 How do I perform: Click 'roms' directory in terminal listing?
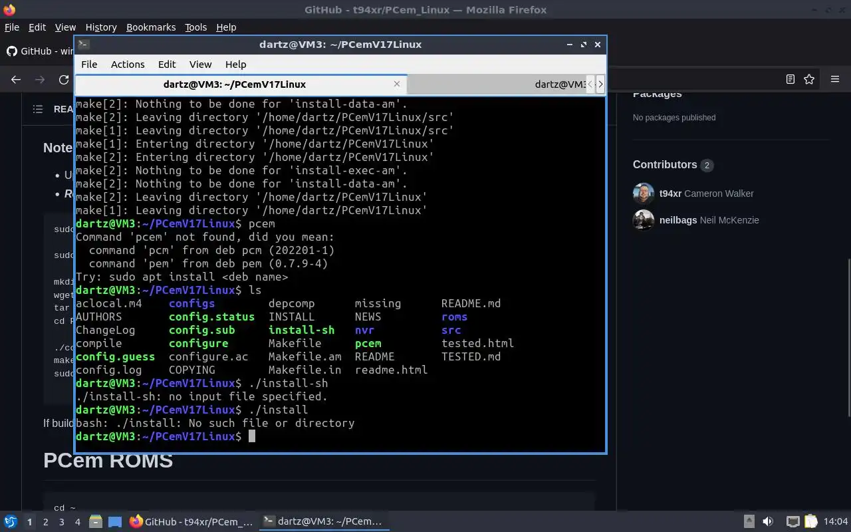coord(455,317)
